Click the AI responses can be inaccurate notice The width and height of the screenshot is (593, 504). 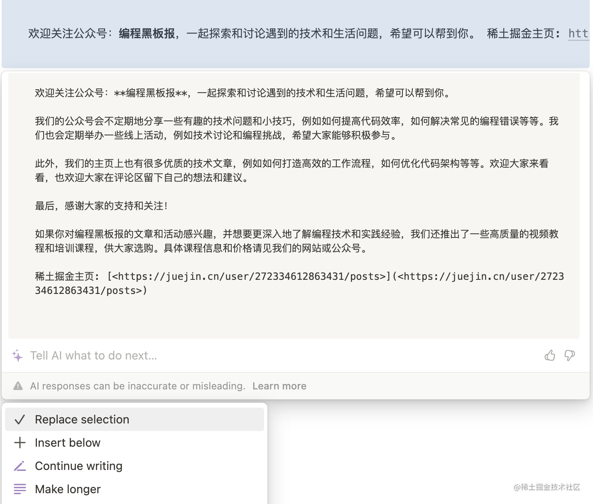(137, 386)
